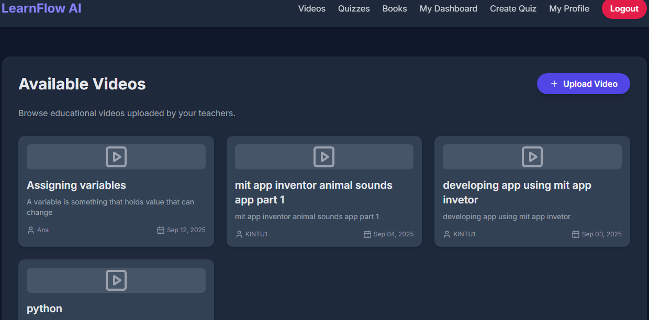
Task: Click play icon on developing app card
Action: pos(532,157)
